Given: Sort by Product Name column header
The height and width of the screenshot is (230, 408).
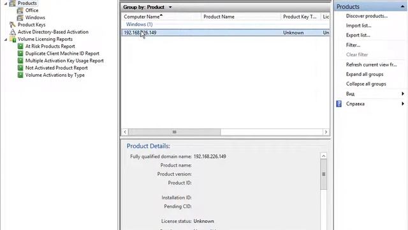Looking at the screenshot, I should [x=241, y=17].
